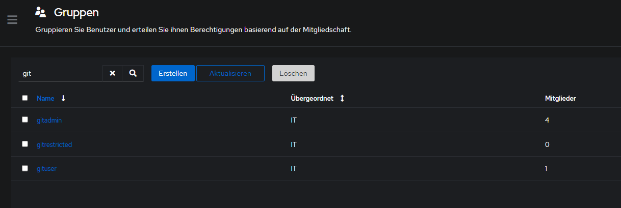Run search with magnifier icon
The width and height of the screenshot is (621, 208).
(133, 73)
